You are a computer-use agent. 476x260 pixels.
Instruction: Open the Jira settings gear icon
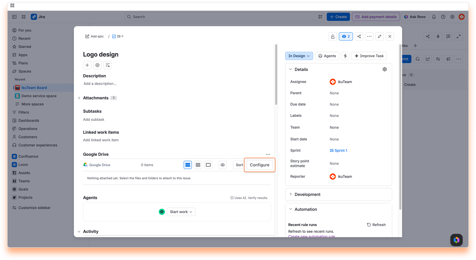coord(452,17)
